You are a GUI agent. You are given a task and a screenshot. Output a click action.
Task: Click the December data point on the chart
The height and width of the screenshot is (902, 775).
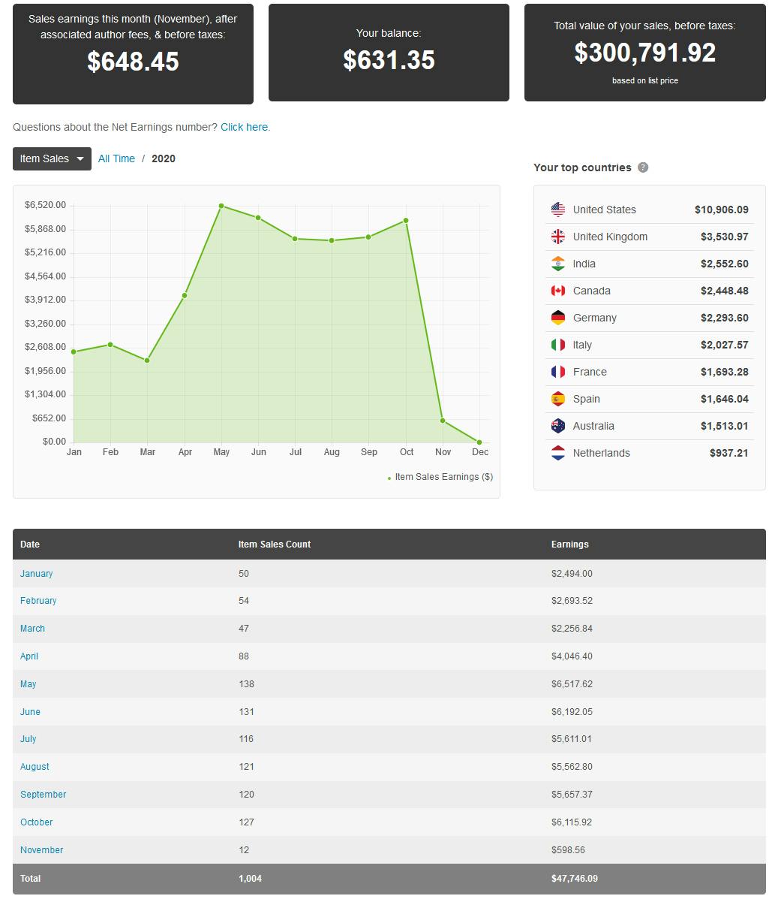480,442
